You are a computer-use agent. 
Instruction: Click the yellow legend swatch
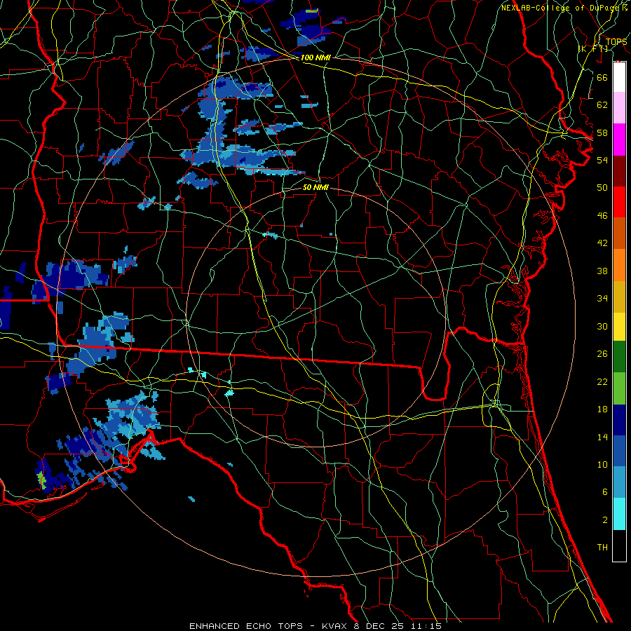click(x=619, y=327)
